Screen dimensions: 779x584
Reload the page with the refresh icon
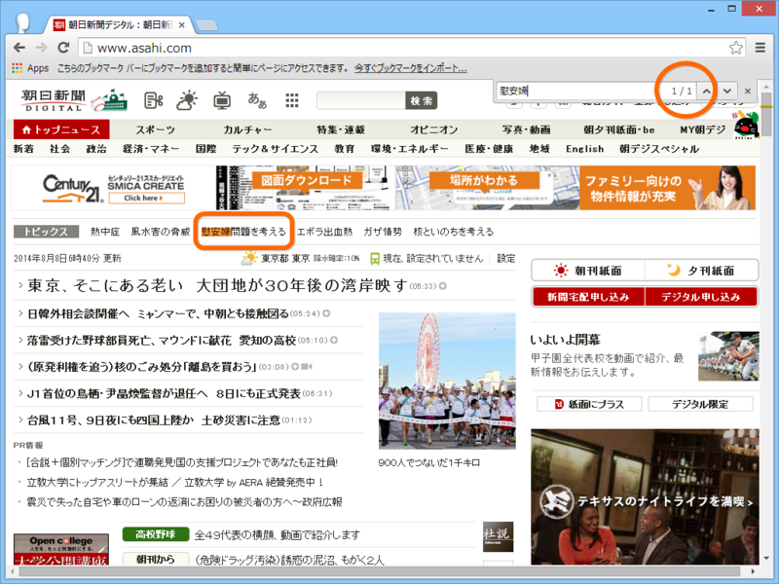click(63, 48)
